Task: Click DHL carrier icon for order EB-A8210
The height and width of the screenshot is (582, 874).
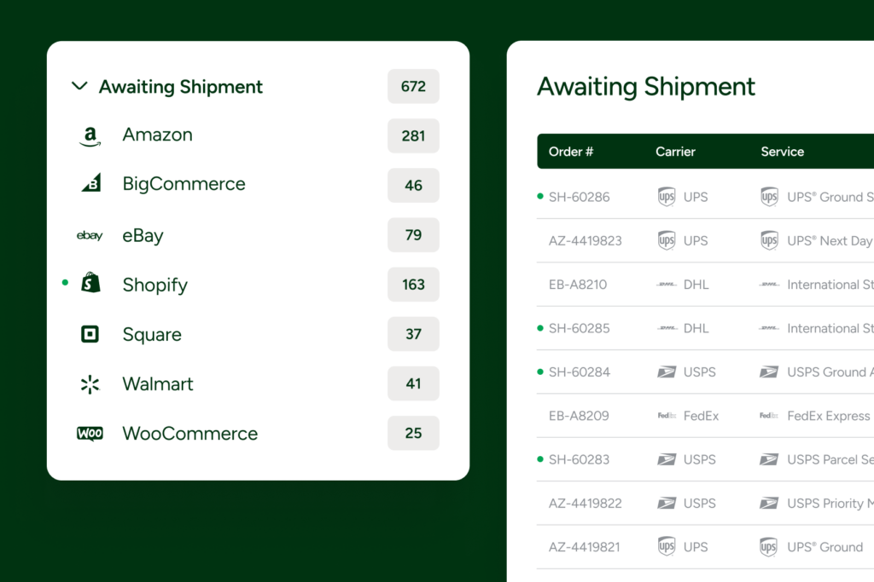Action: coord(667,285)
